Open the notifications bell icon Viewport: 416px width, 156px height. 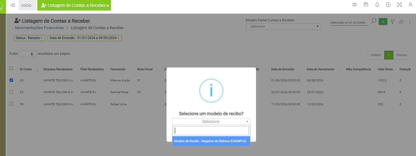tap(377, 5)
